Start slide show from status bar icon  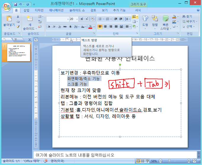[147, 161]
